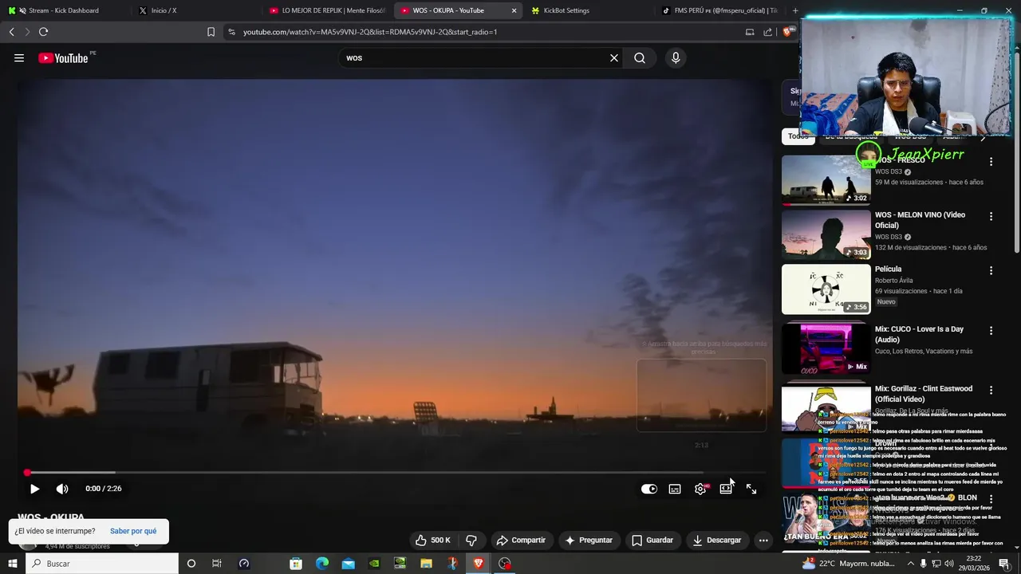Open Mix: CUCO - Lover Is a Day title
The image size is (1021, 574).
point(919,334)
